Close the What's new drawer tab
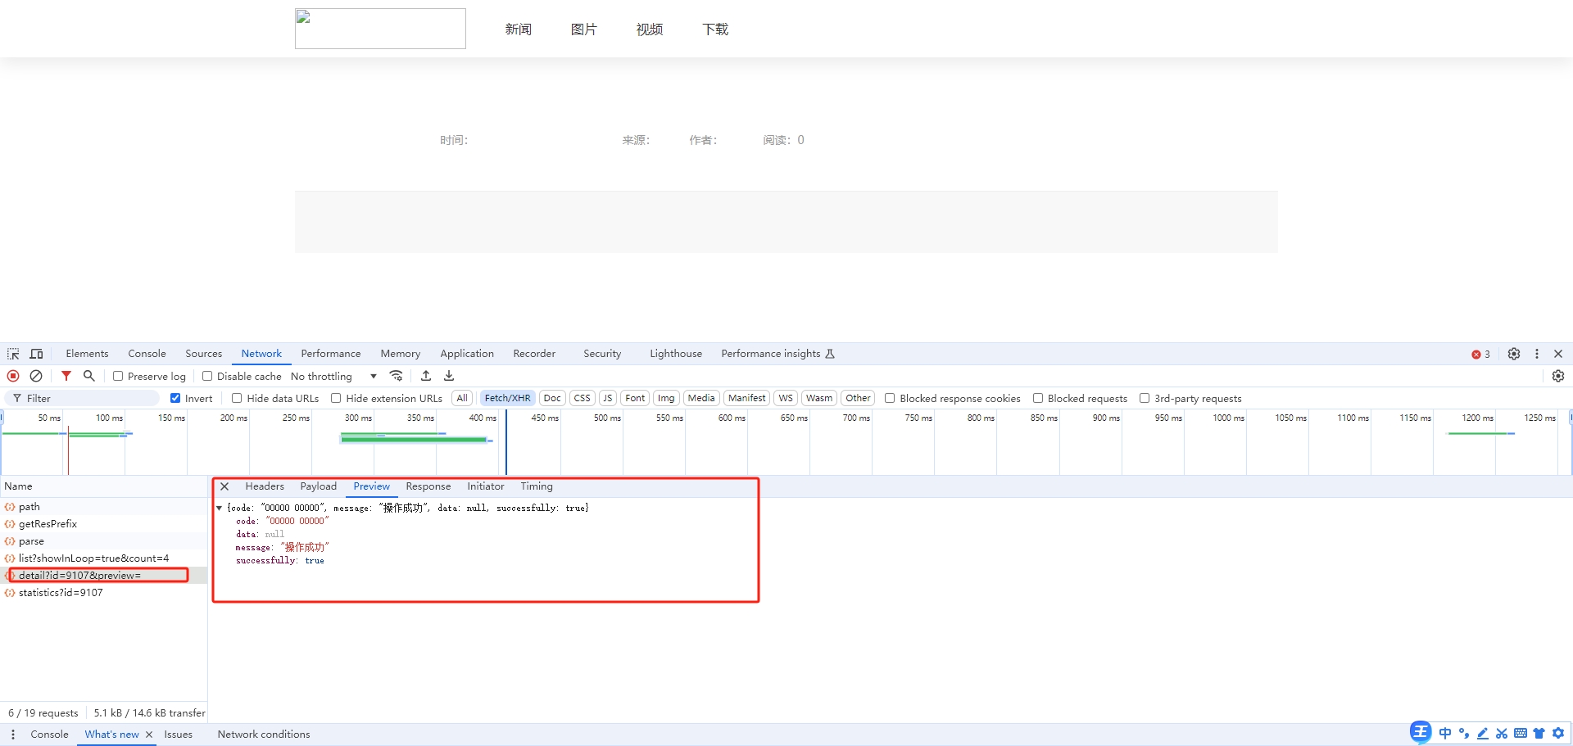This screenshot has height=746, width=1573. (149, 735)
